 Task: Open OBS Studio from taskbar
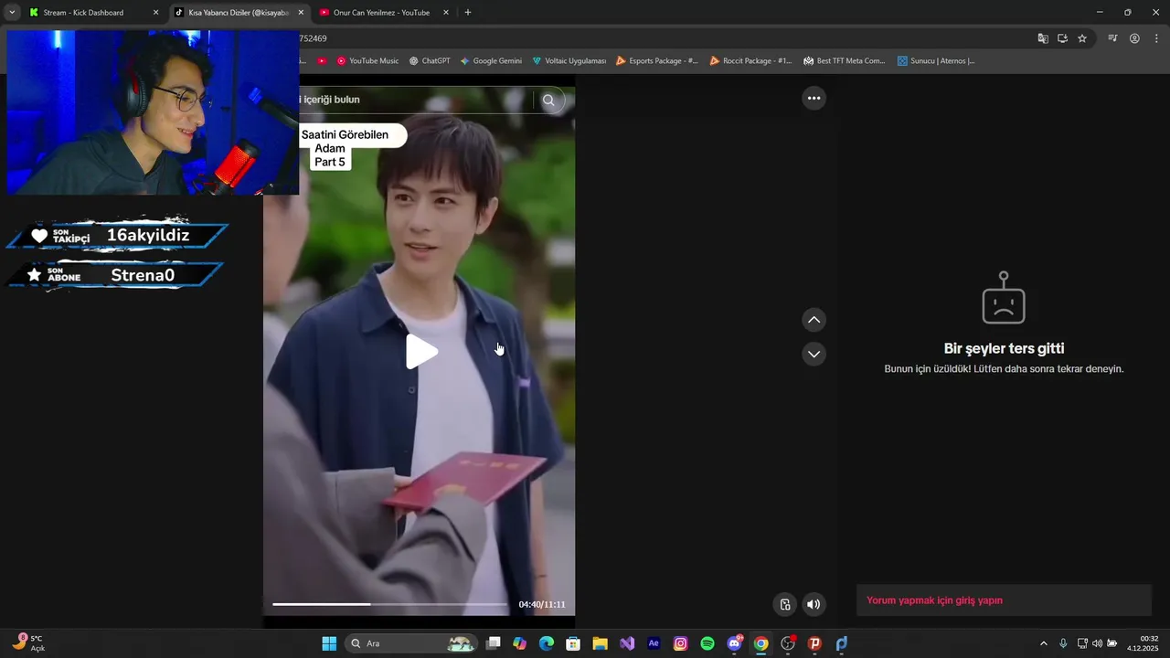[x=788, y=643]
